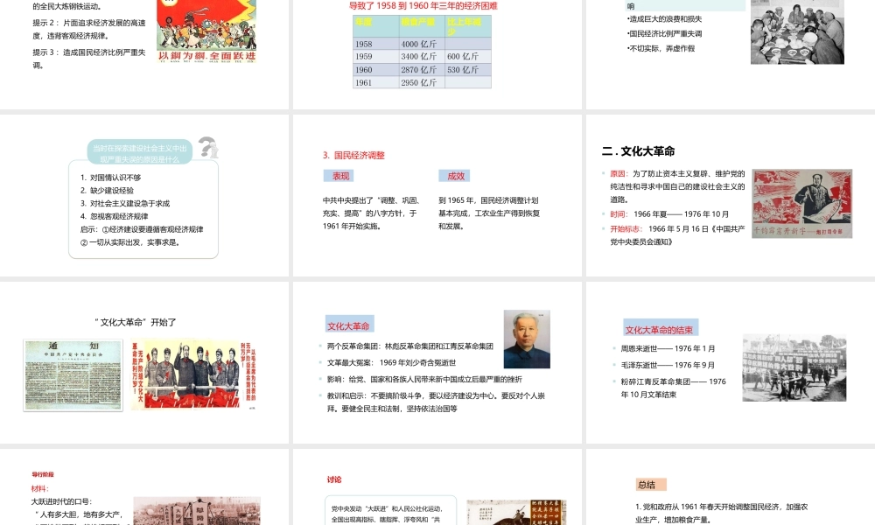875x525 pixels.
Task: Select the '总结' label box
Action: pos(651,484)
